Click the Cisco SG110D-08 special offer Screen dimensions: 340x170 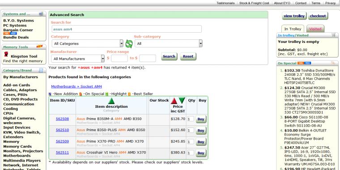(306, 121)
